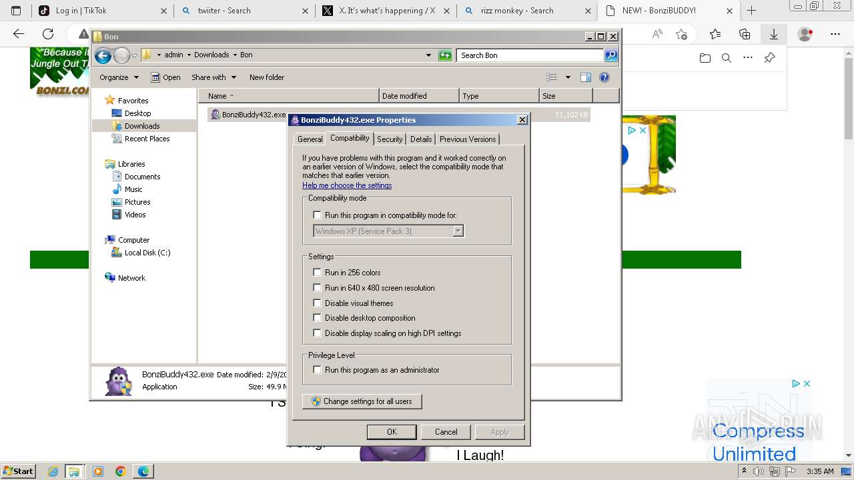The height and width of the screenshot is (480, 854).
Task: Open new Edge tab with plus icon
Action: click(x=752, y=11)
